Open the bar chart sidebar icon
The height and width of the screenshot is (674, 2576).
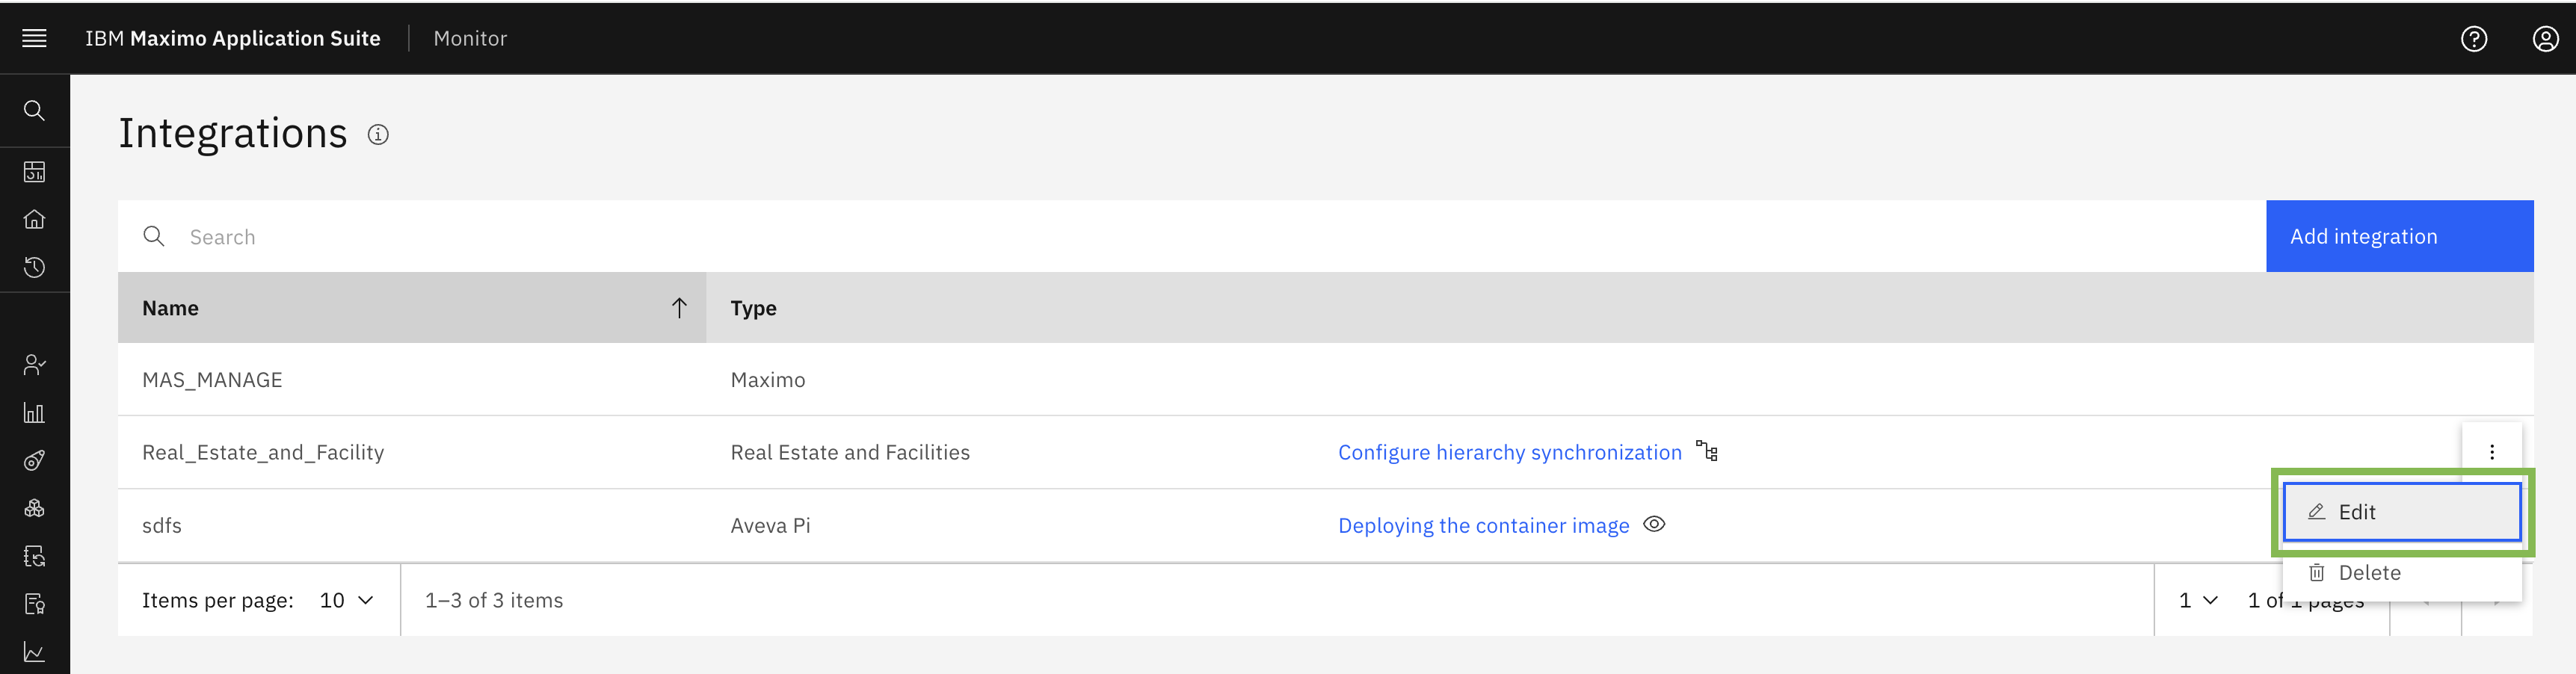click(x=34, y=412)
